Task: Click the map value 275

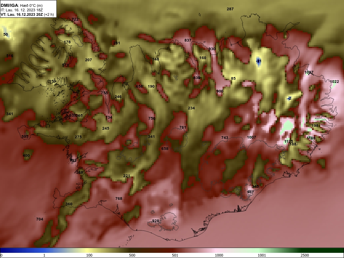Action: [78, 137]
